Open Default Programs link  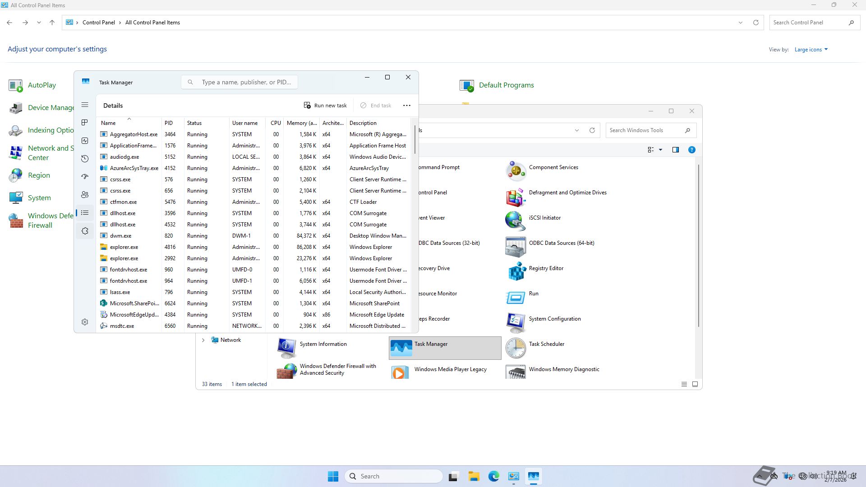pyautogui.click(x=506, y=85)
